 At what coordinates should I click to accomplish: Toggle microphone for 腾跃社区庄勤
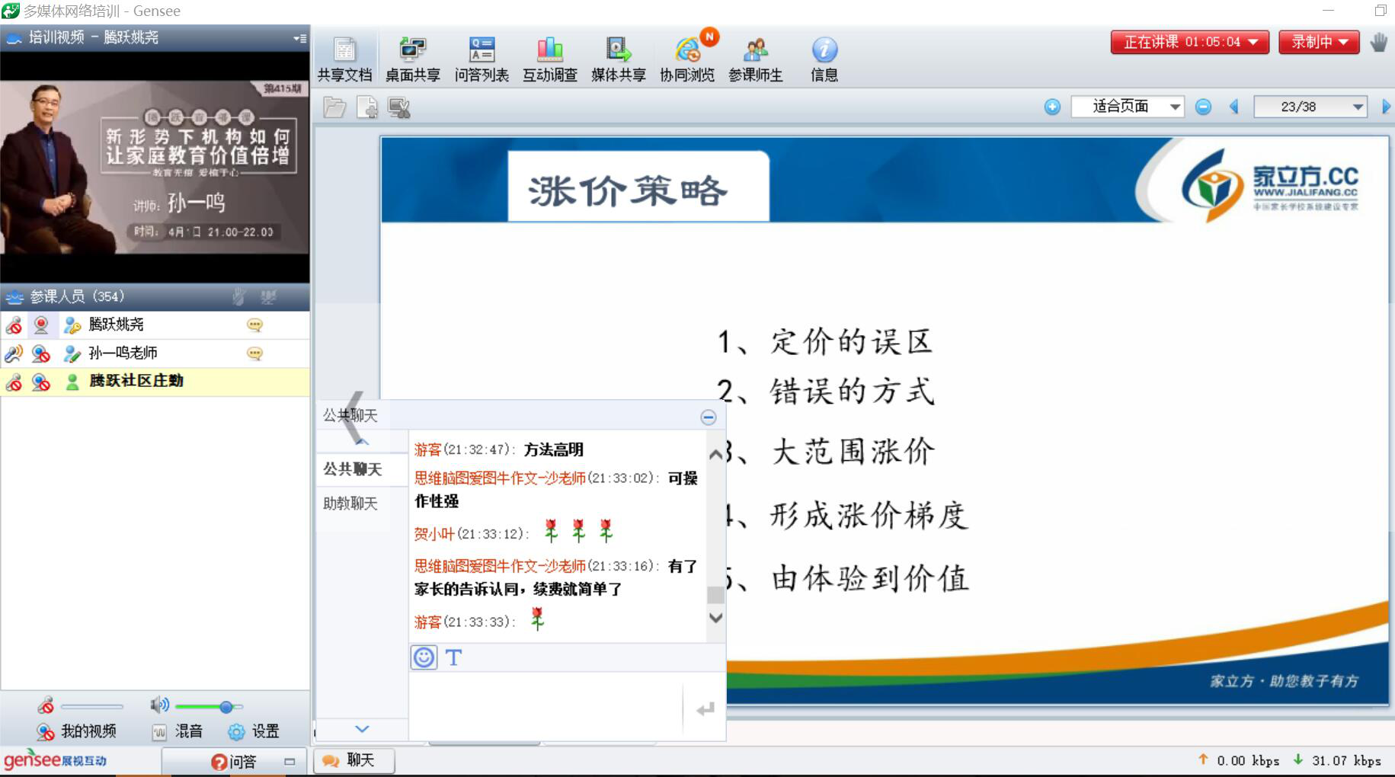coord(14,382)
